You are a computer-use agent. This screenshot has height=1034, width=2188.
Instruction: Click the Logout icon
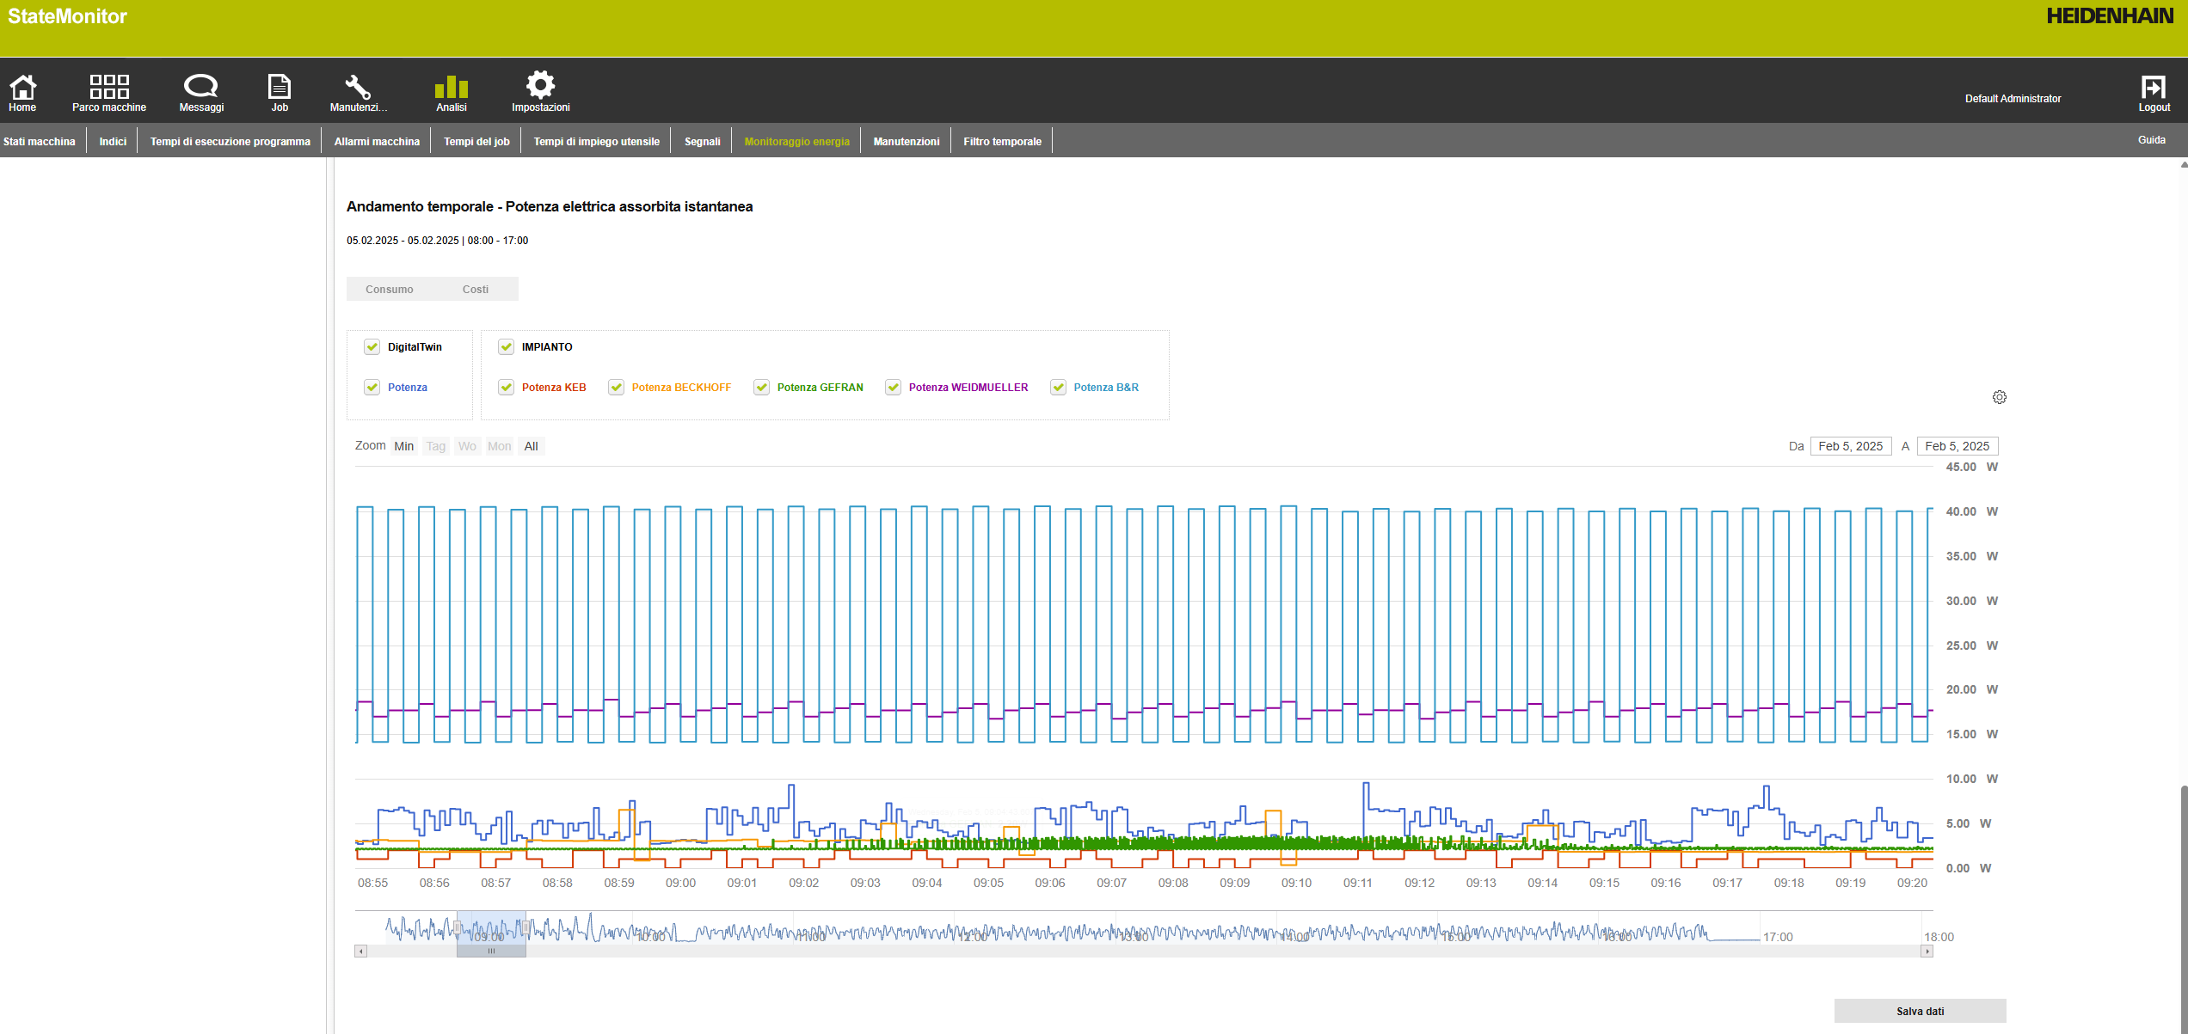coord(2153,88)
